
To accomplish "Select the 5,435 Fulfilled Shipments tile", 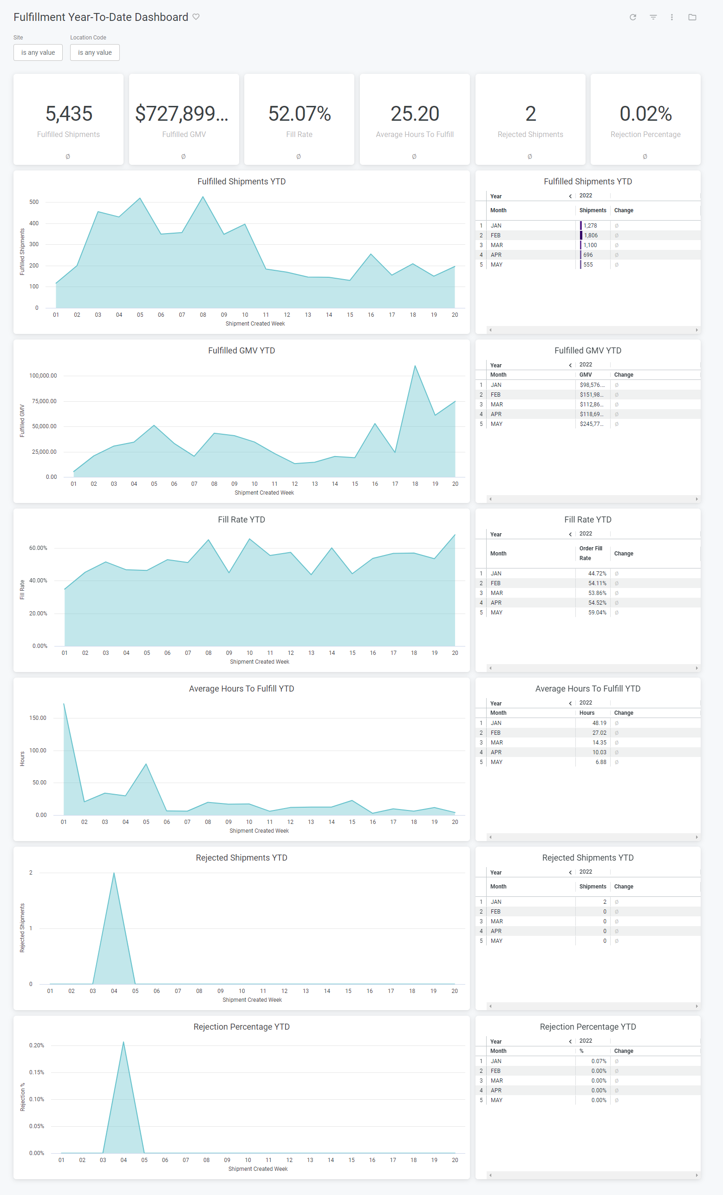I will [68, 119].
